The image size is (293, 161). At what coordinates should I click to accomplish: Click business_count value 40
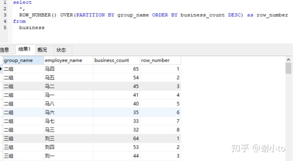(117, 104)
